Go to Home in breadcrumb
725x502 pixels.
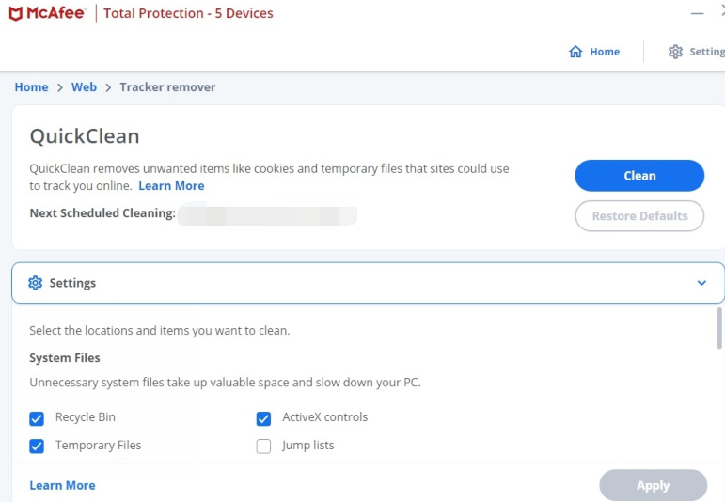31,86
